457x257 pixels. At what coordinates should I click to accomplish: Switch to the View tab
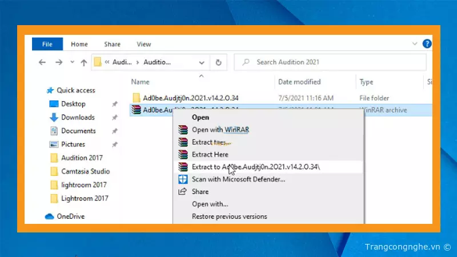[144, 44]
